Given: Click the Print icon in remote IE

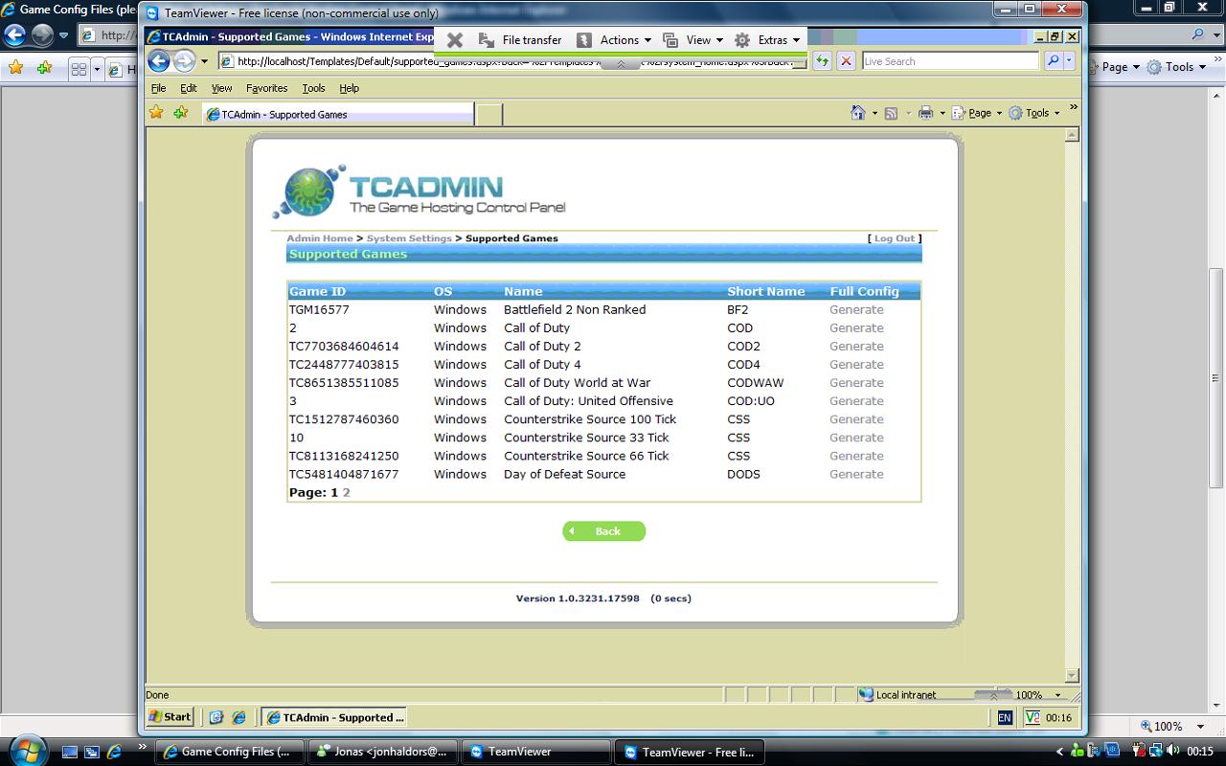Looking at the screenshot, I should click(x=925, y=113).
